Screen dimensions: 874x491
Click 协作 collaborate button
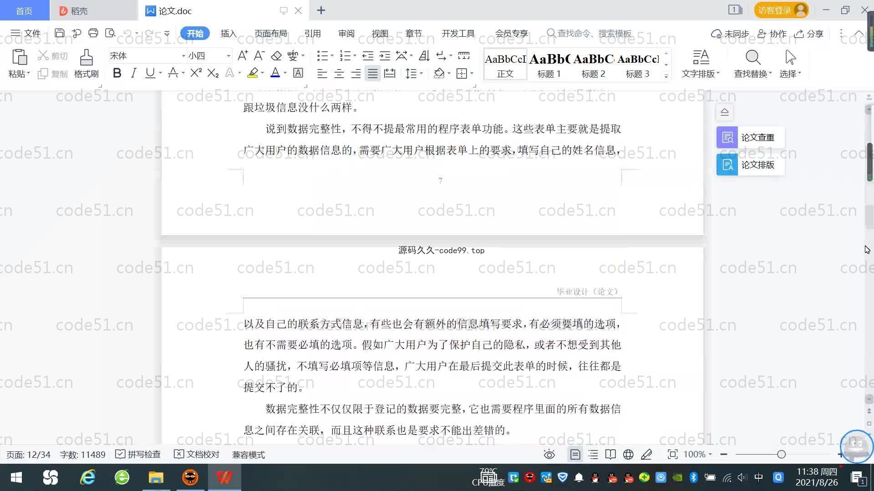(x=772, y=33)
